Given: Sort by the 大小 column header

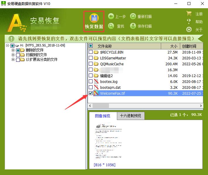Looking at the screenshot, I should [171, 46].
